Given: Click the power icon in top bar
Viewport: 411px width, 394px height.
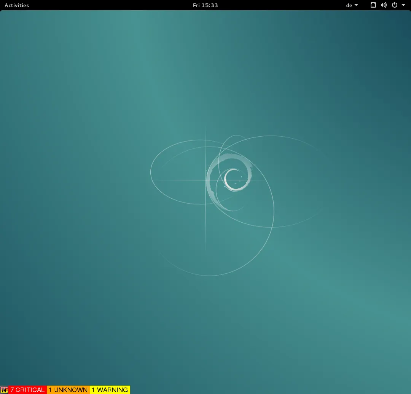Looking at the screenshot, I should coord(395,5).
